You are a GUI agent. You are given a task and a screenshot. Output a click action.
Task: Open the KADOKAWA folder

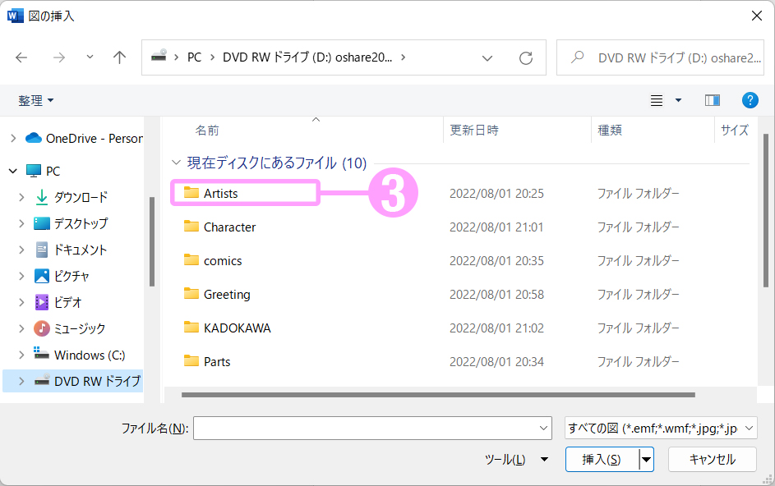pyautogui.click(x=237, y=328)
